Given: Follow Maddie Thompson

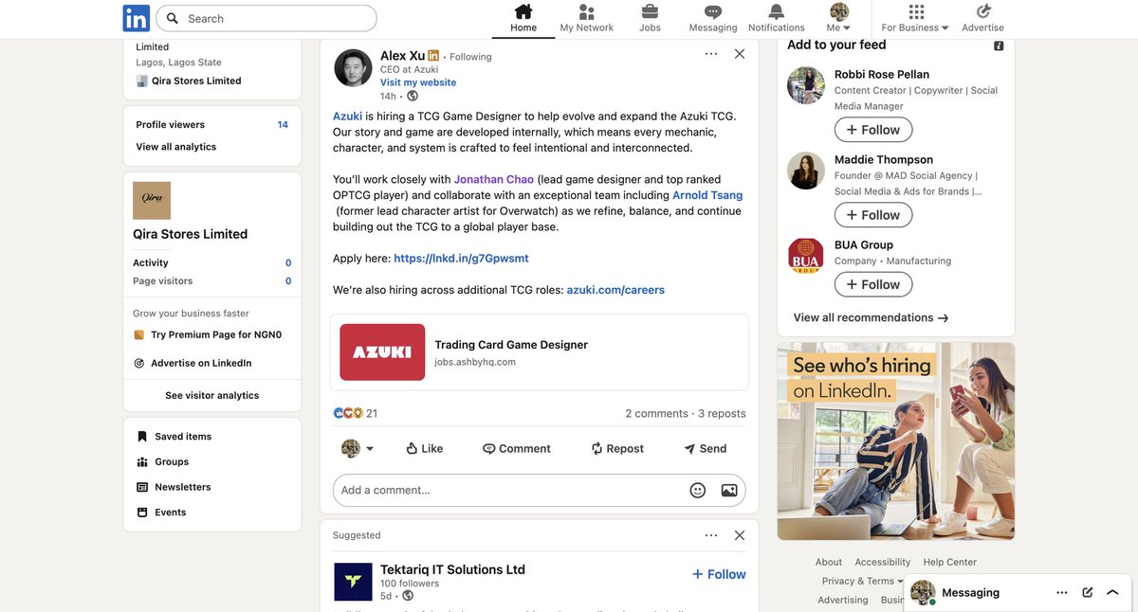Looking at the screenshot, I should [873, 215].
